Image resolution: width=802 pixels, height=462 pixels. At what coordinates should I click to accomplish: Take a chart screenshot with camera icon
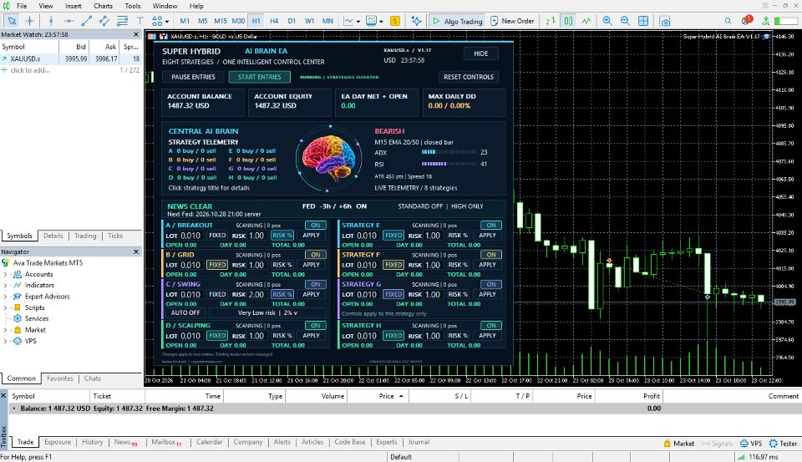(x=664, y=21)
